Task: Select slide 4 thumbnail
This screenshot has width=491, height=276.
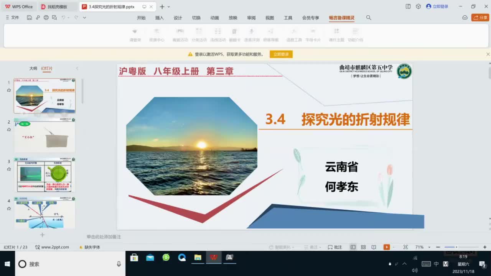Action: pos(44,213)
